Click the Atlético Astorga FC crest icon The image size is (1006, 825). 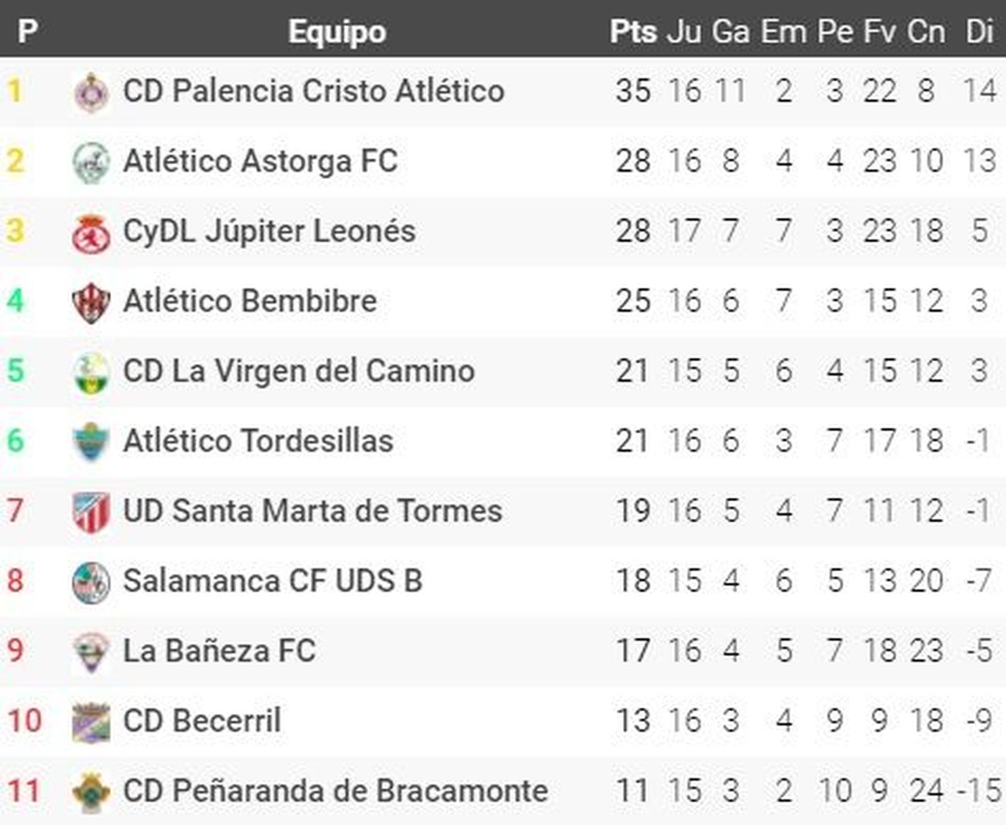91,162
